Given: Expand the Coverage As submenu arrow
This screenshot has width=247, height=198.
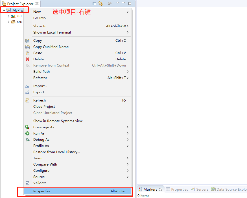Looking at the screenshot, I should pyautogui.click(x=128, y=127).
